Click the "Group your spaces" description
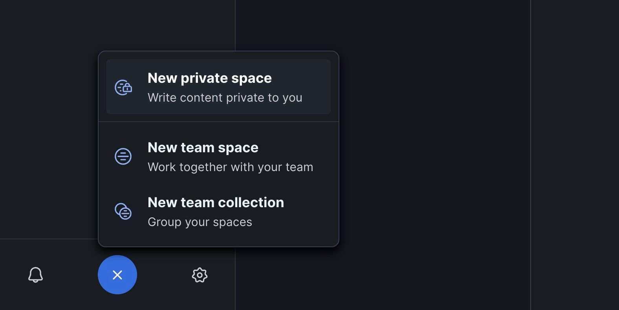The image size is (619, 310). coord(200,222)
